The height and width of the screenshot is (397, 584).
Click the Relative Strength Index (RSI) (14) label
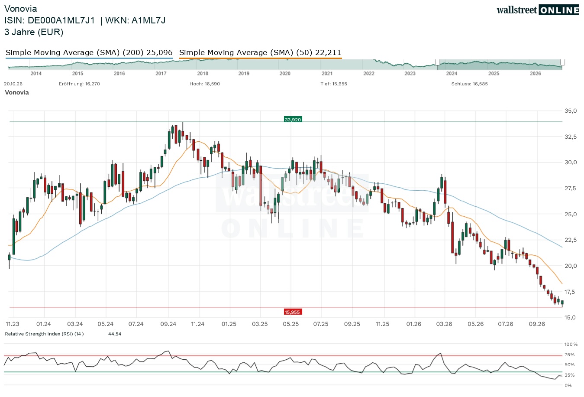tap(44, 334)
